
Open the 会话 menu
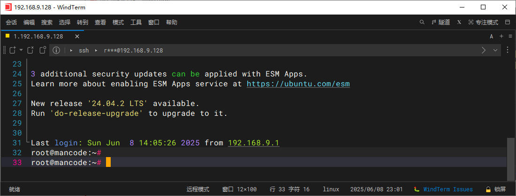(x=11, y=22)
